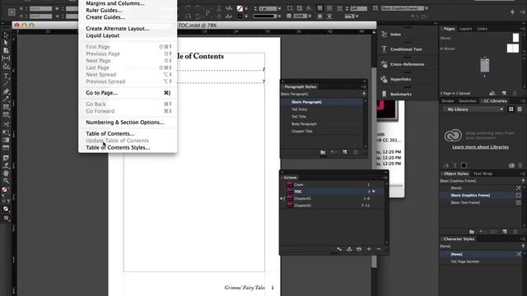
Task: Open the Bookmarks panel
Action: 401,94
